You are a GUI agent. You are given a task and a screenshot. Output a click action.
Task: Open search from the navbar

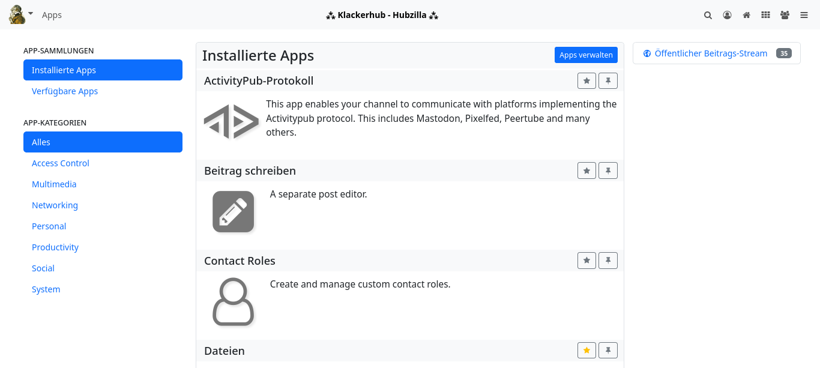708,15
